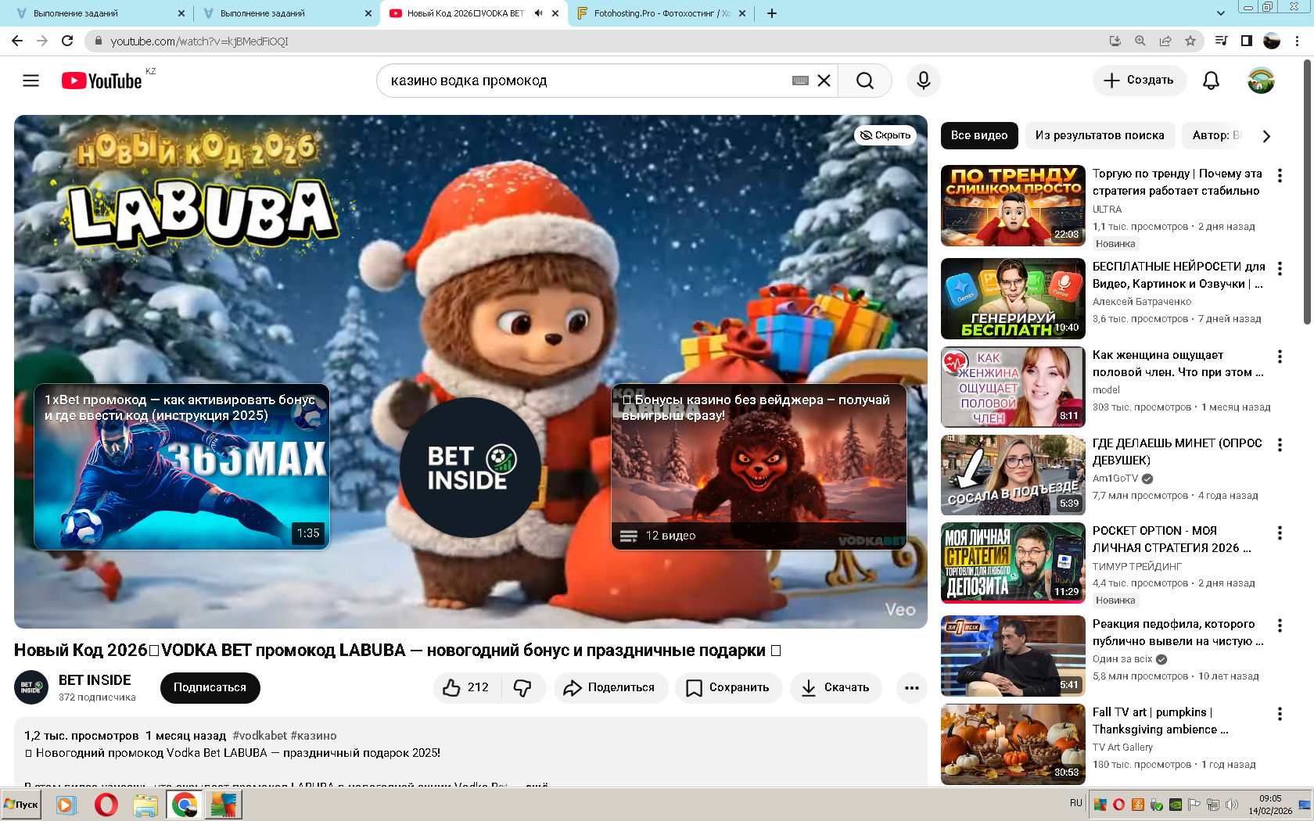The width and height of the screenshot is (1314, 821).
Task: Open the system tray volume control
Action: pos(1232,805)
